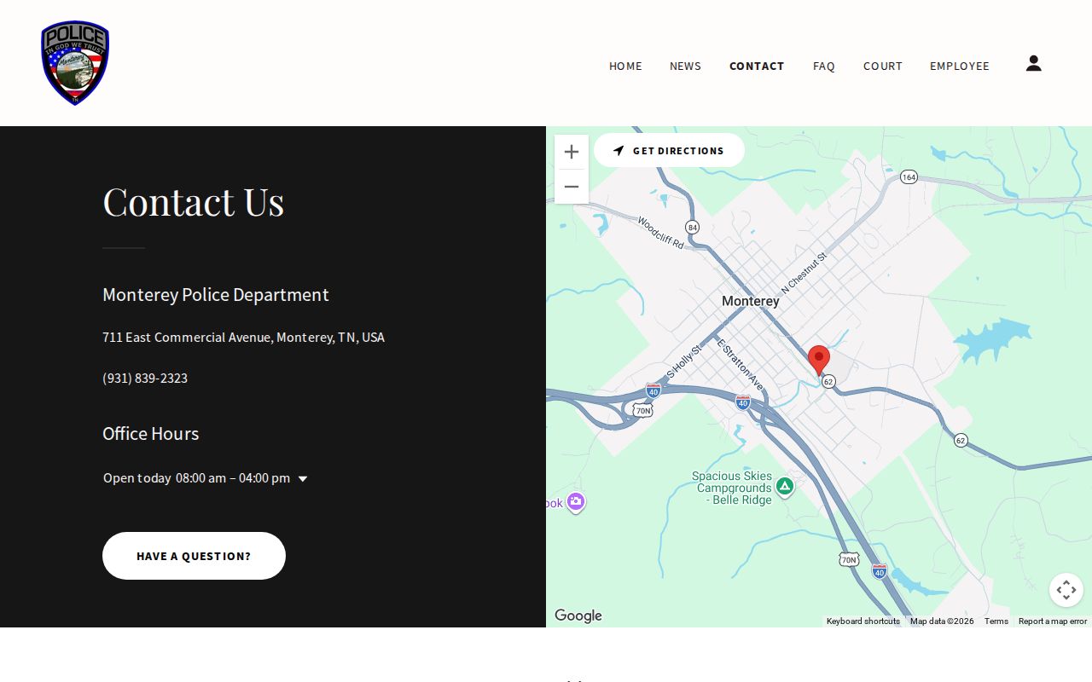Open the Employee page
The image size is (1092, 682).
tap(960, 66)
